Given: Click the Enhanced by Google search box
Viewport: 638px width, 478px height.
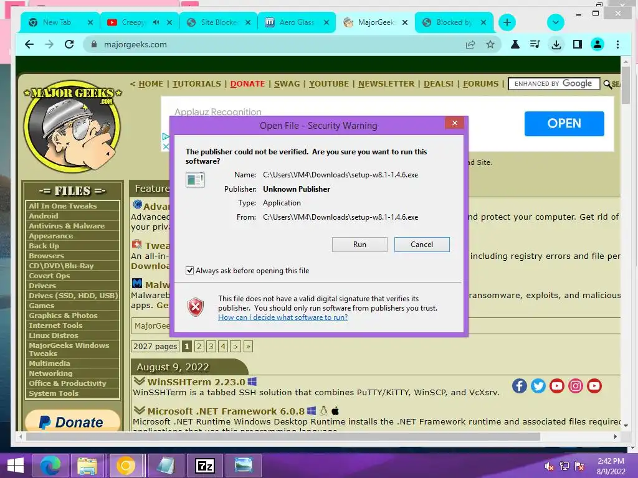Looking at the screenshot, I should click(554, 84).
